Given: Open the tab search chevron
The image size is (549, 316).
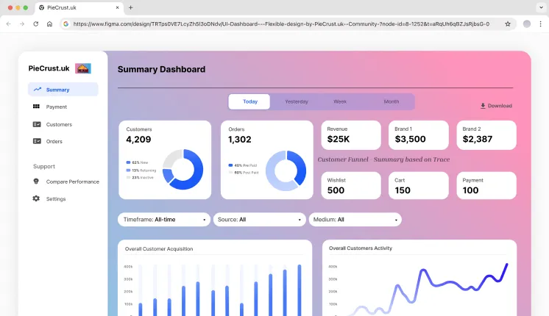Looking at the screenshot, I should pyautogui.click(x=541, y=7).
